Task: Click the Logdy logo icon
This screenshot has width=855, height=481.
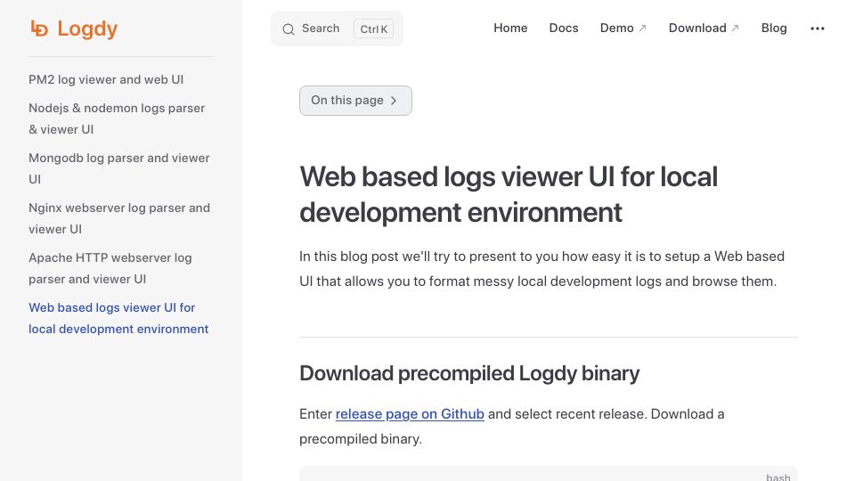Action: coord(39,29)
